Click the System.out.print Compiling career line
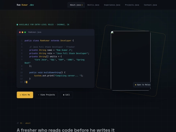Viewport: 176px width, 132px height. (x=59, y=76)
